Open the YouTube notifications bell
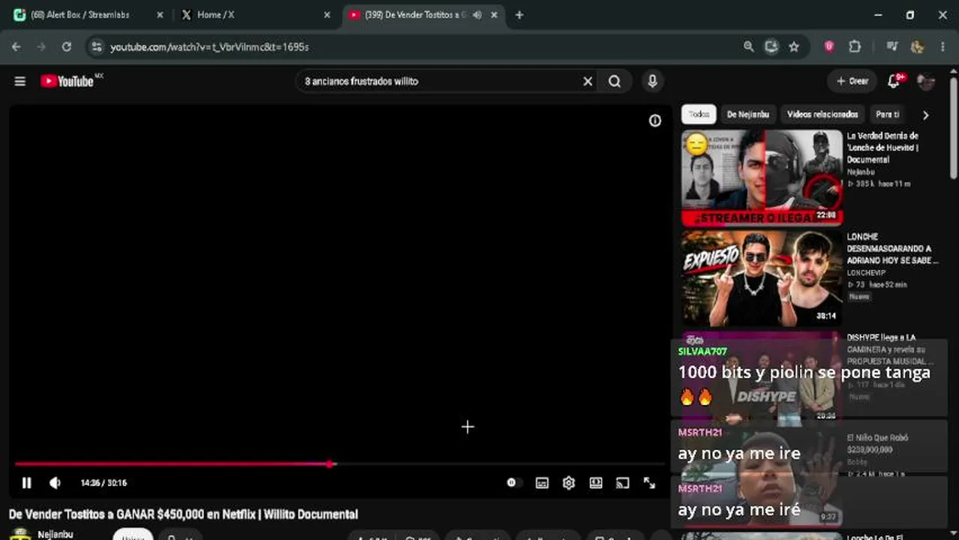This screenshot has width=959, height=540. 894,81
